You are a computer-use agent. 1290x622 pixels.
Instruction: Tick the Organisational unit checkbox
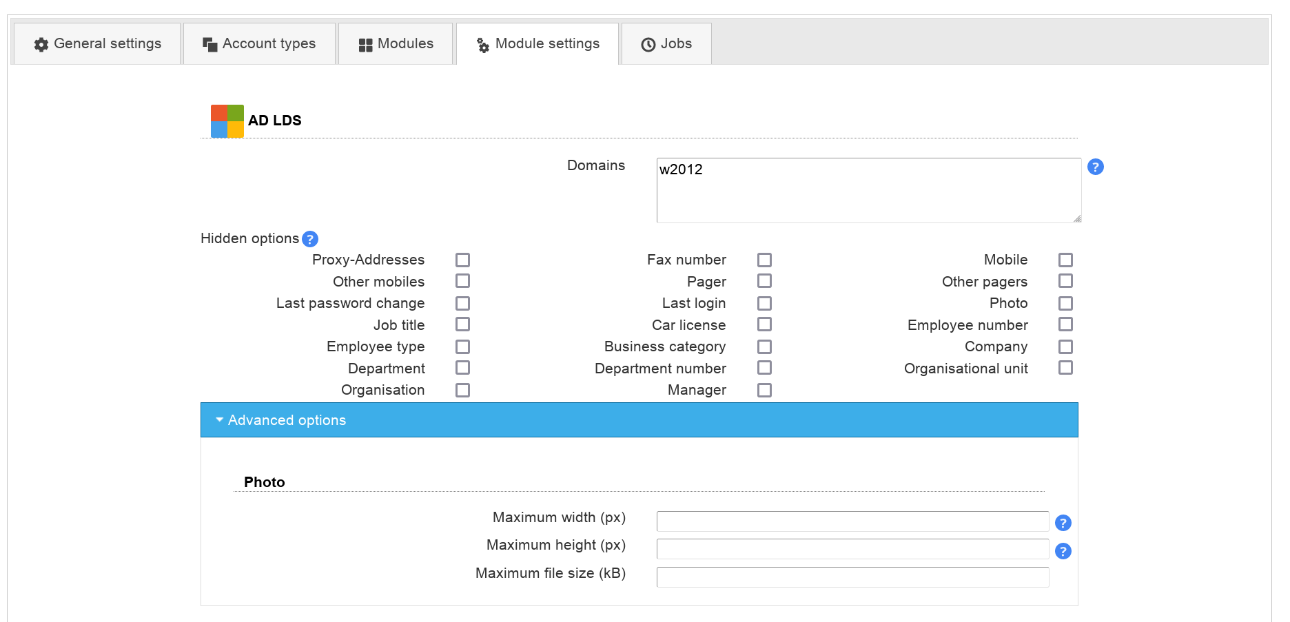[1065, 368]
